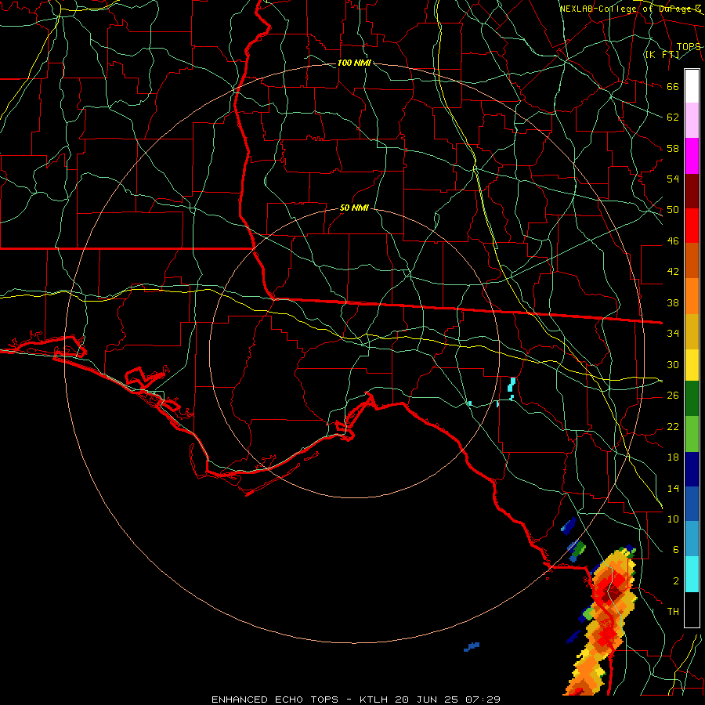Click the '22' legend value
Screen dimensions: 705x705
point(673,426)
